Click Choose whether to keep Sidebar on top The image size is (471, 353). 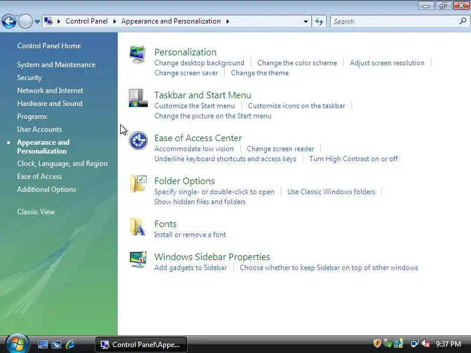pos(329,268)
